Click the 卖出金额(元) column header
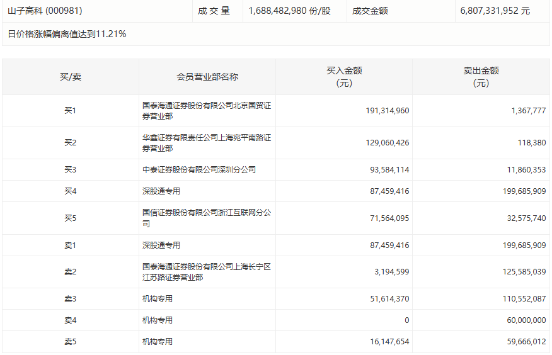The width and height of the screenshot is (552, 355). click(x=481, y=77)
